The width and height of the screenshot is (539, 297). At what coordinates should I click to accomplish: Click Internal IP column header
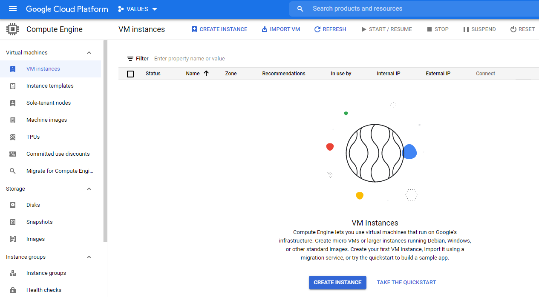pos(389,74)
